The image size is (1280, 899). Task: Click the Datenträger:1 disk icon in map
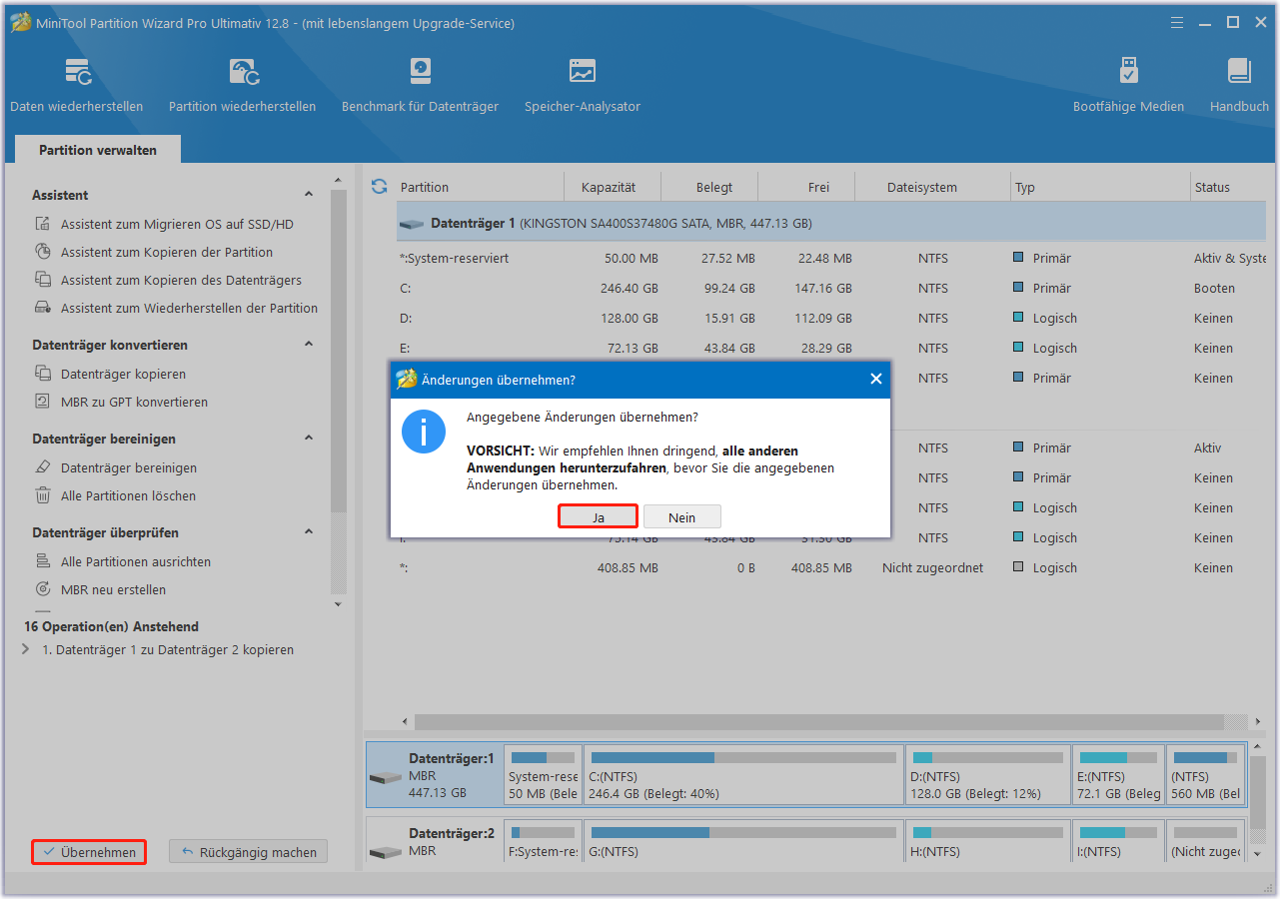point(385,778)
